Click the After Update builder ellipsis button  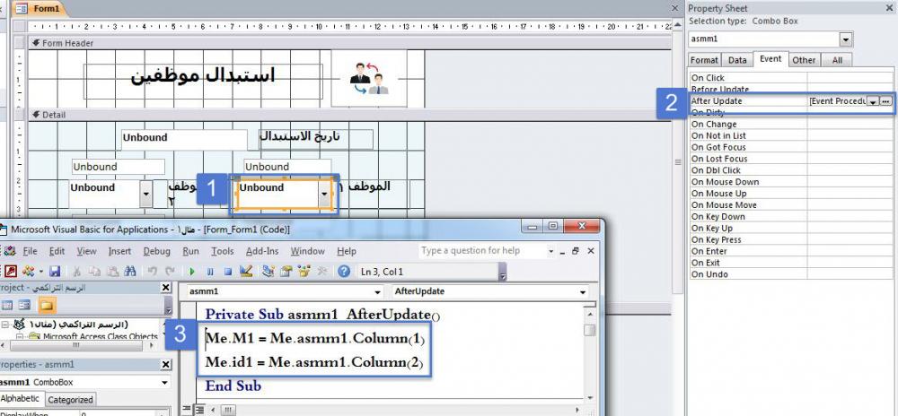point(885,102)
